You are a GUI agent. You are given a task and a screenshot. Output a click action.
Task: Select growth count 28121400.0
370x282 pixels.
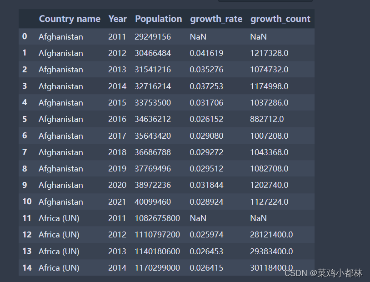point(272,235)
